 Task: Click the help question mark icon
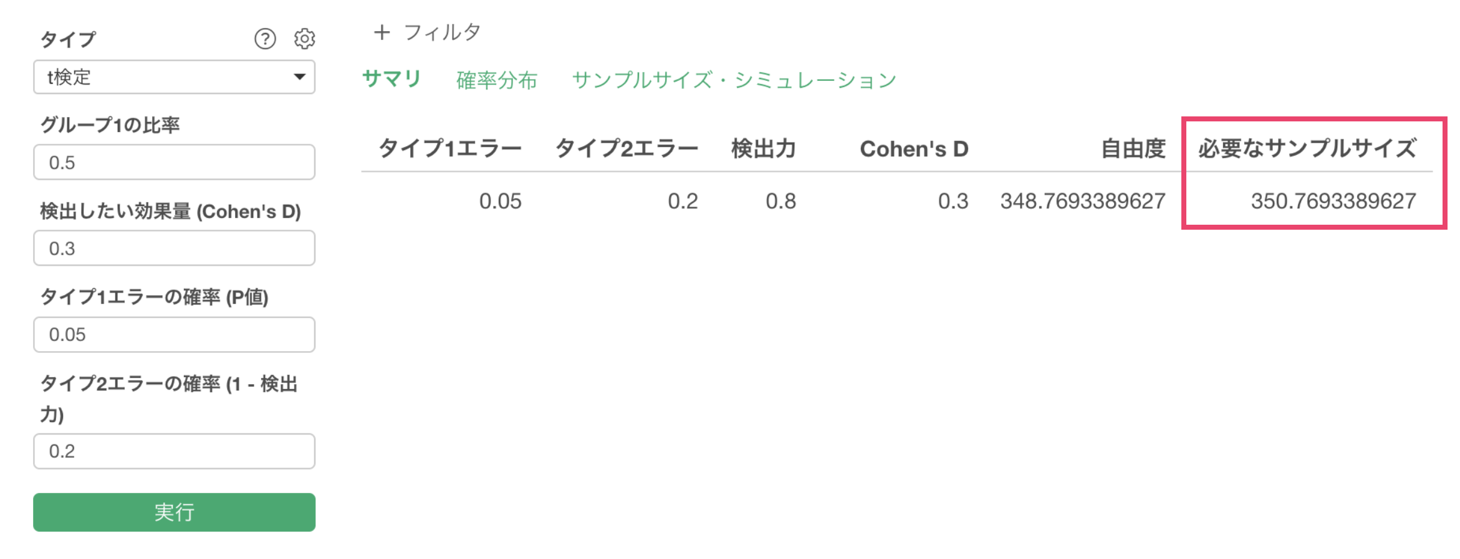[265, 39]
